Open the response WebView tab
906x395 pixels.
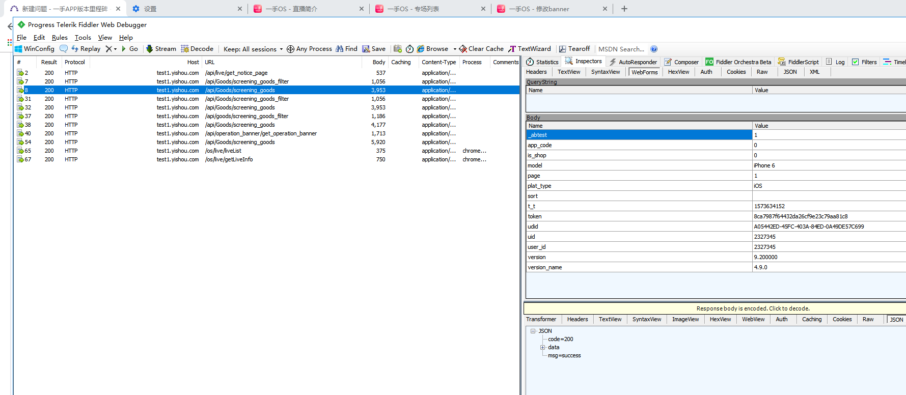coord(753,319)
